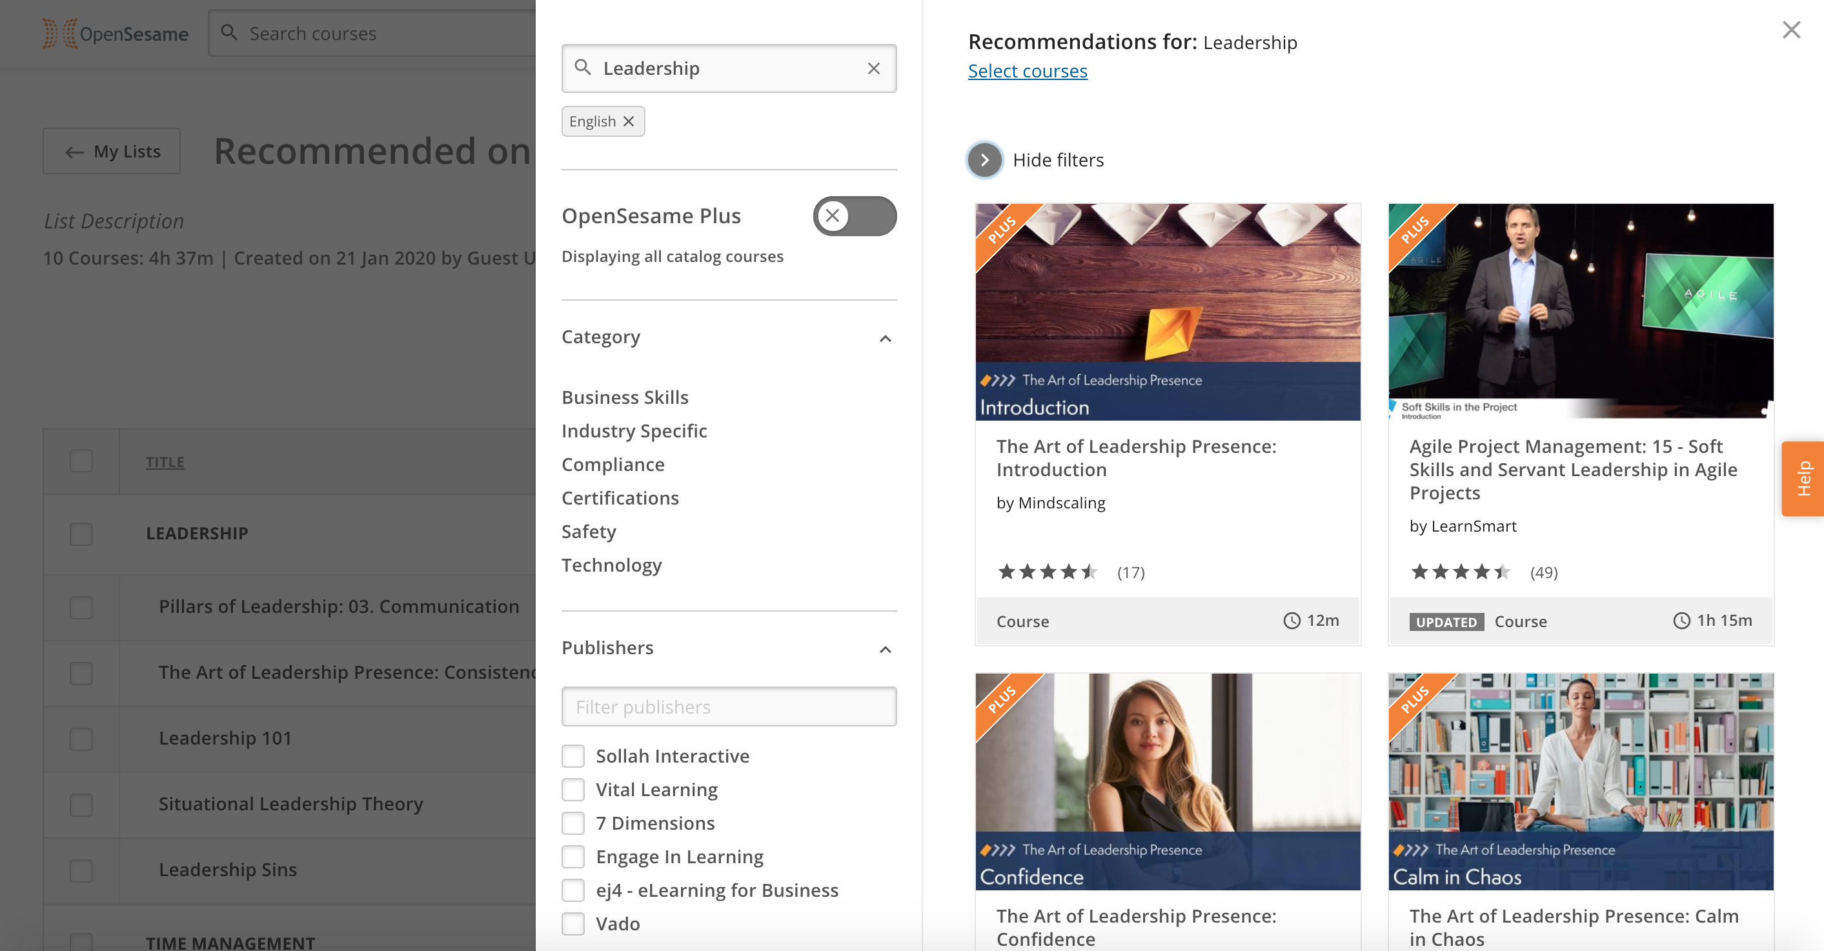
Task: Click the Hide filters arrow button
Action: (x=984, y=160)
